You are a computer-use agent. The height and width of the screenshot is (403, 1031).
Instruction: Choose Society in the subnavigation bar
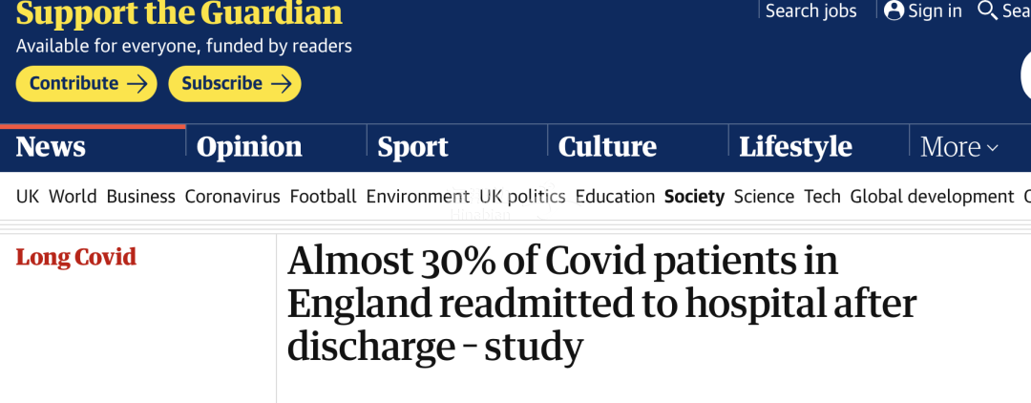click(x=694, y=197)
